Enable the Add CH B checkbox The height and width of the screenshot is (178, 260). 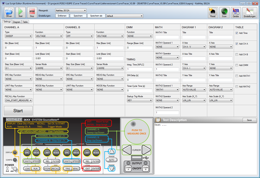point(237,54)
